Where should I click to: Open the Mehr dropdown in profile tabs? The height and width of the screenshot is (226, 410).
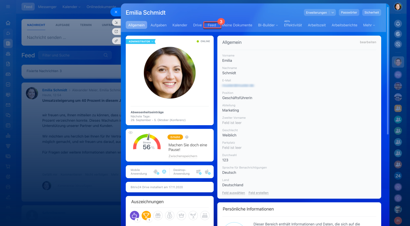click(x=369, y=25)
